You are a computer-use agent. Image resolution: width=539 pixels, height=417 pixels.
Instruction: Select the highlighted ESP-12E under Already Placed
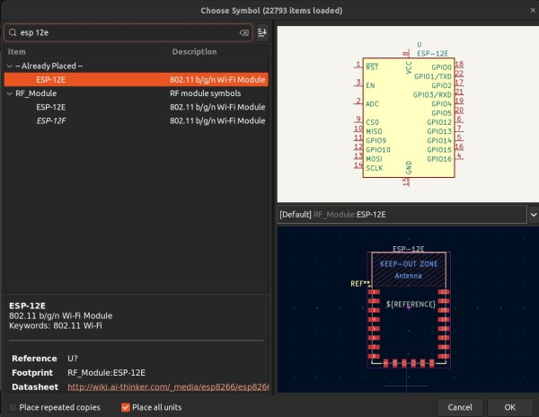coord(137,79)
